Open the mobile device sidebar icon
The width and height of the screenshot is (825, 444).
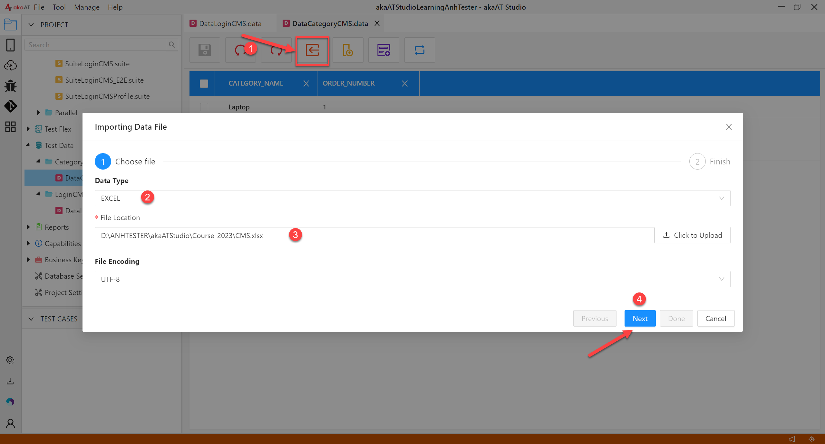pyautogui.click(x=10, y=45)
